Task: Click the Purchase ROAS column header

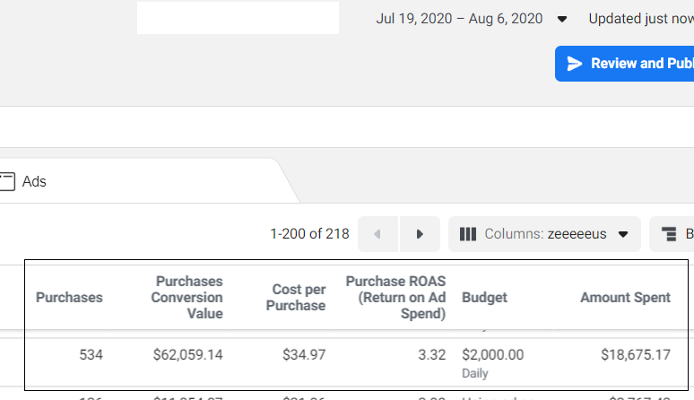Action: (395, 298)
